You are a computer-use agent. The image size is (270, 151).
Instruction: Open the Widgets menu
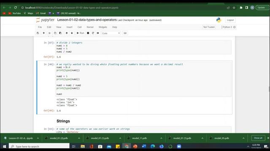[x=103, y=27]
